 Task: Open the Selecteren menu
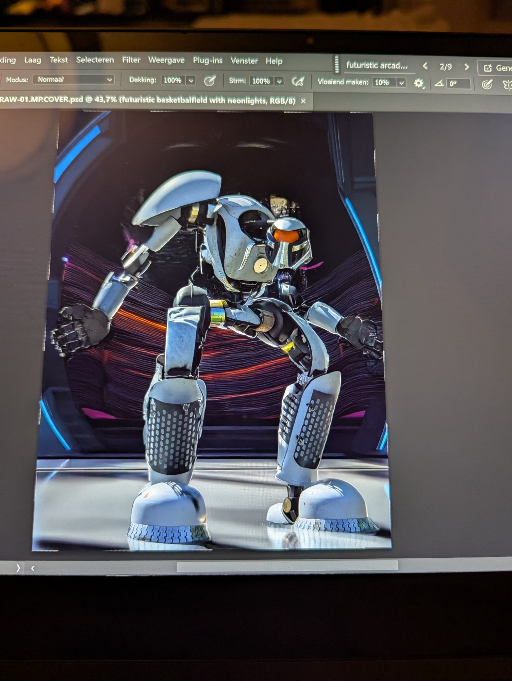[95, 60]
